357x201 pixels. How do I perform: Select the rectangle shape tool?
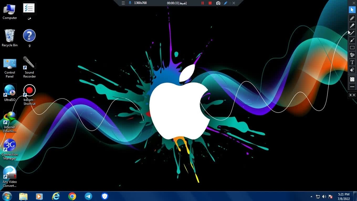(x=352, y=48)
